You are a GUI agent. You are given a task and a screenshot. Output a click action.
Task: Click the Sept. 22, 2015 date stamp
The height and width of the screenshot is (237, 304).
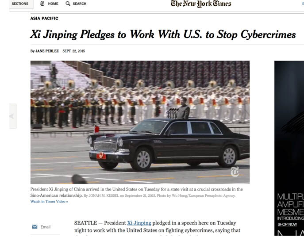(73, 51)
